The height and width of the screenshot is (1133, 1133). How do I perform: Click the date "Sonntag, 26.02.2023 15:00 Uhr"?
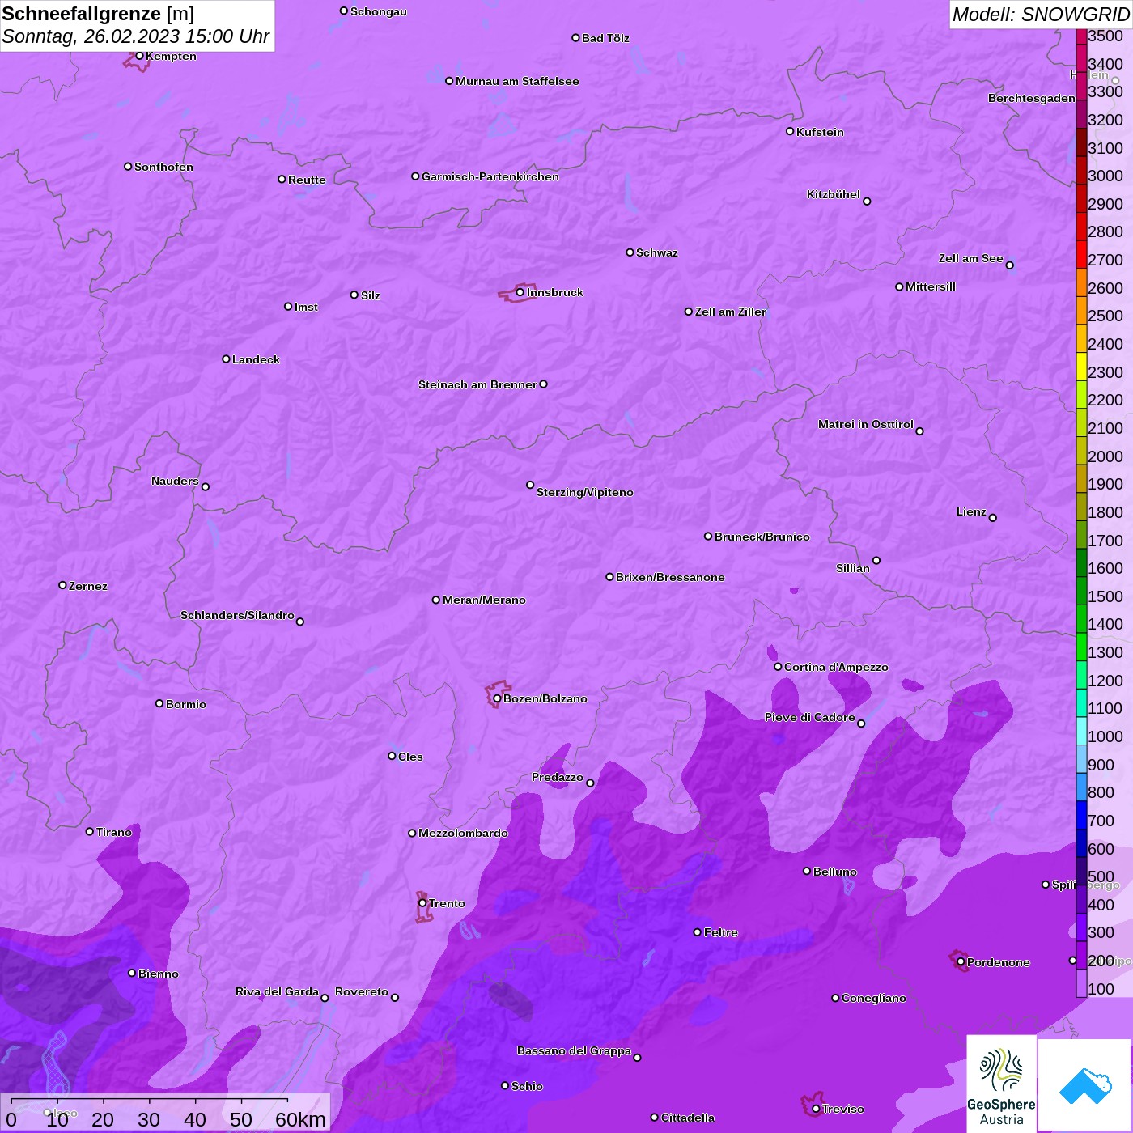pyautogui.click(x=136, y=36)
